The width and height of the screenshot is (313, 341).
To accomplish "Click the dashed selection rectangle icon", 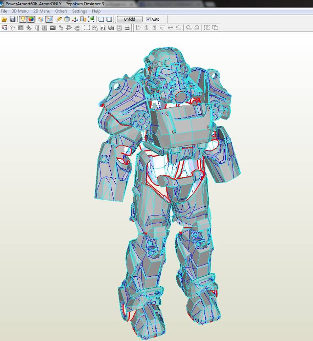I will pyautogui.click(x=87, y=28).
